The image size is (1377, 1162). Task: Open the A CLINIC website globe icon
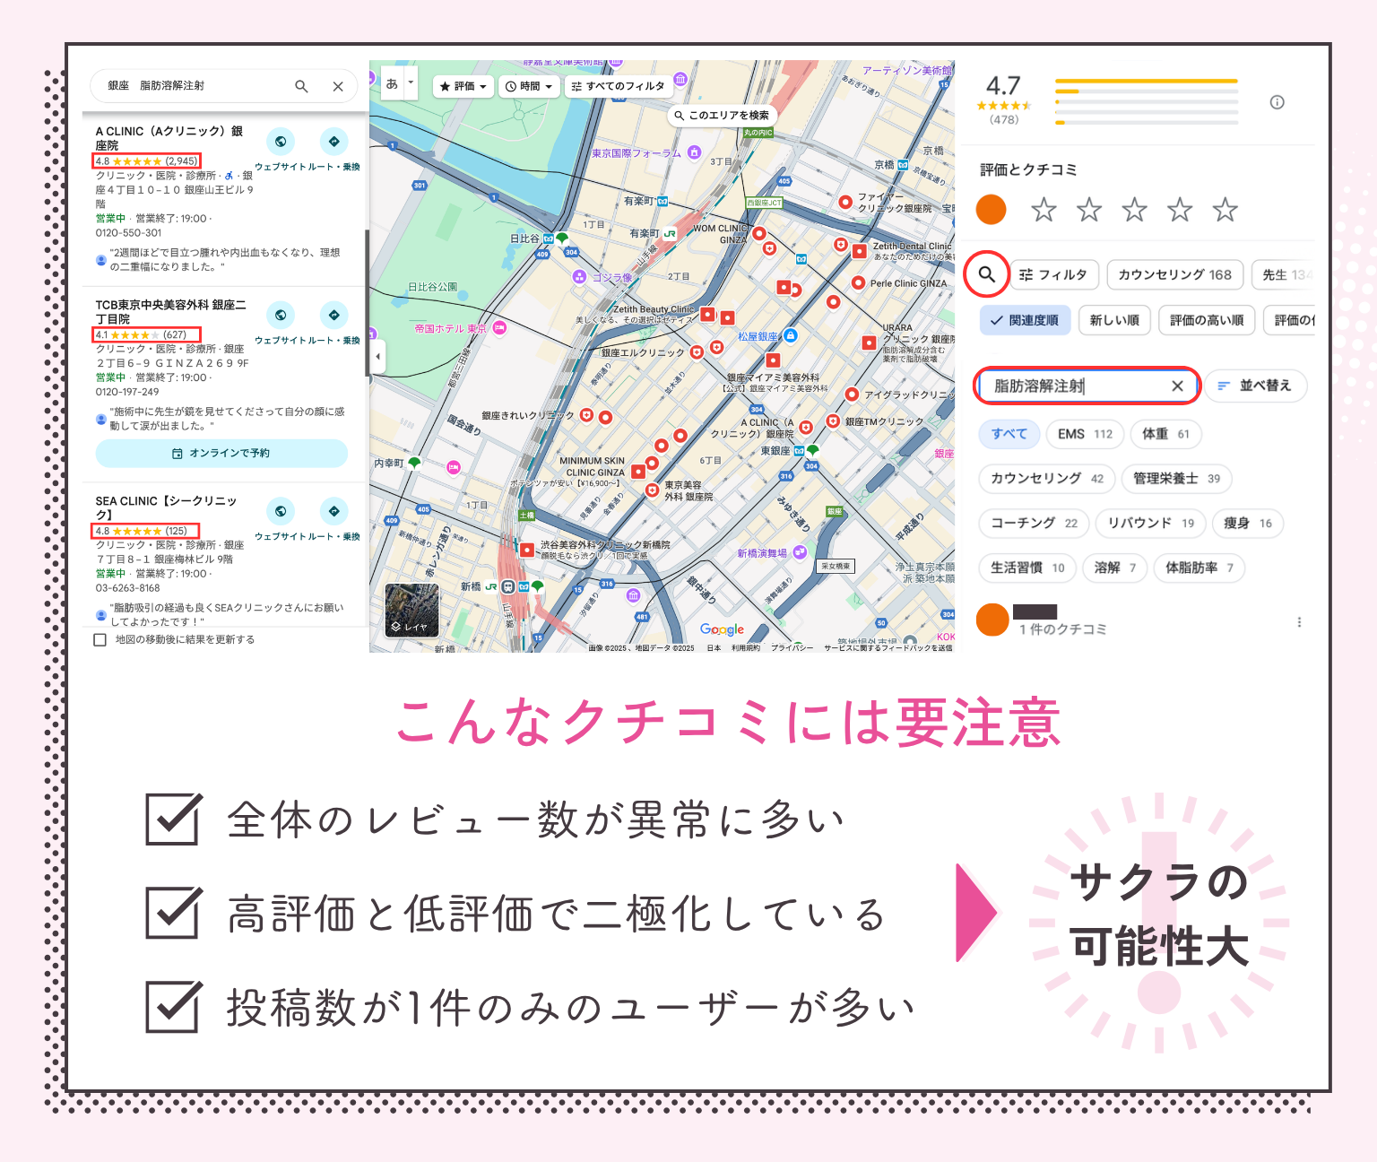(x=281, y=142)
